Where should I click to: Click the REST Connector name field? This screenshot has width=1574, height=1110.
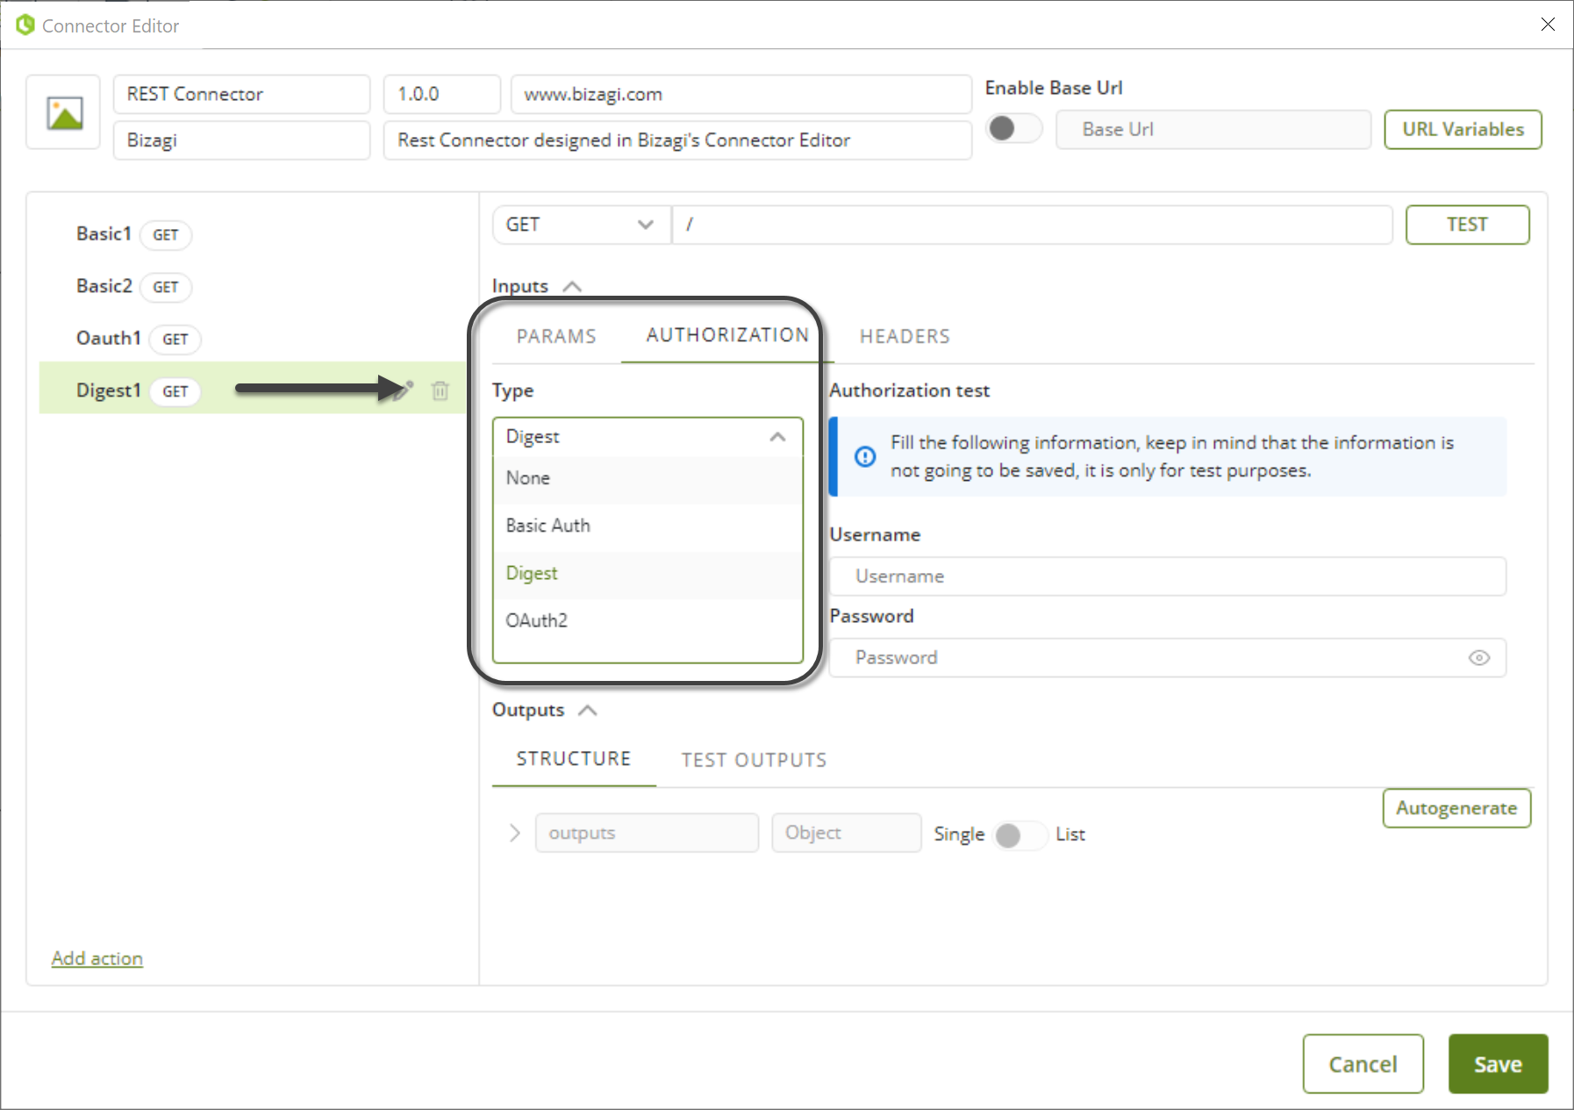241,94
